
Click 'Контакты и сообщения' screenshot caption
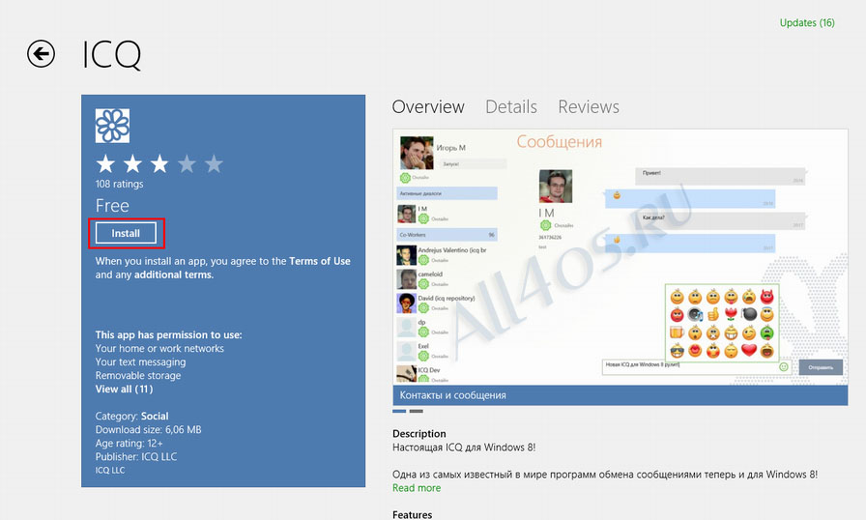(453, 395)
